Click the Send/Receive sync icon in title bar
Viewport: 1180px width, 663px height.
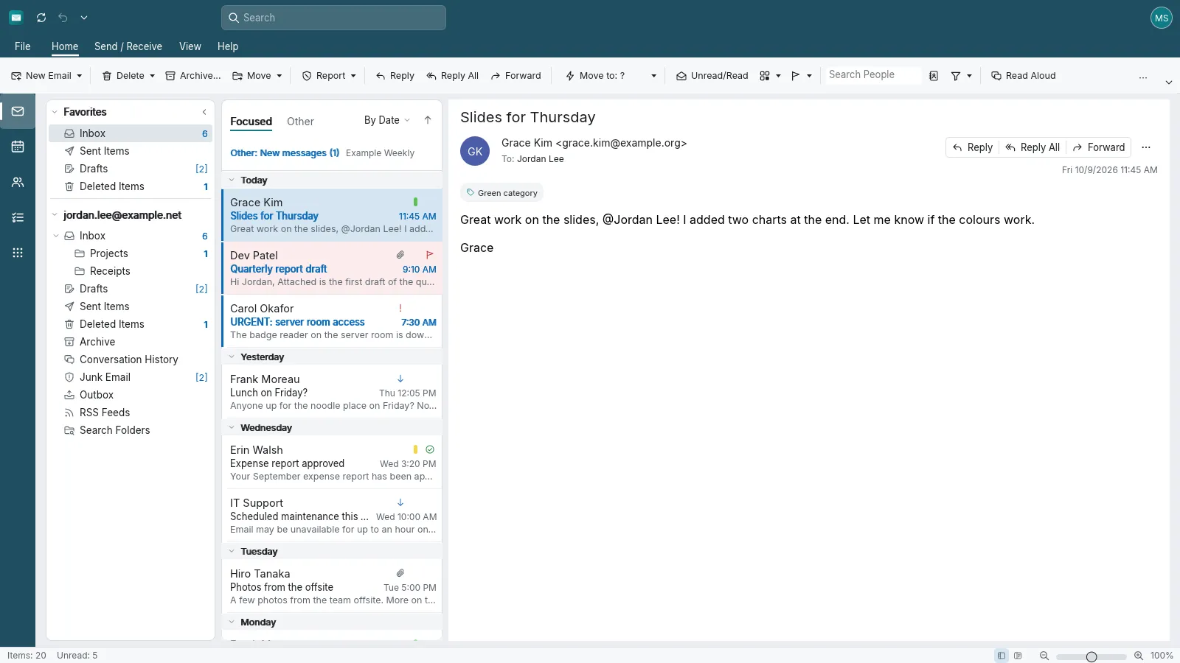coord(41,18)
